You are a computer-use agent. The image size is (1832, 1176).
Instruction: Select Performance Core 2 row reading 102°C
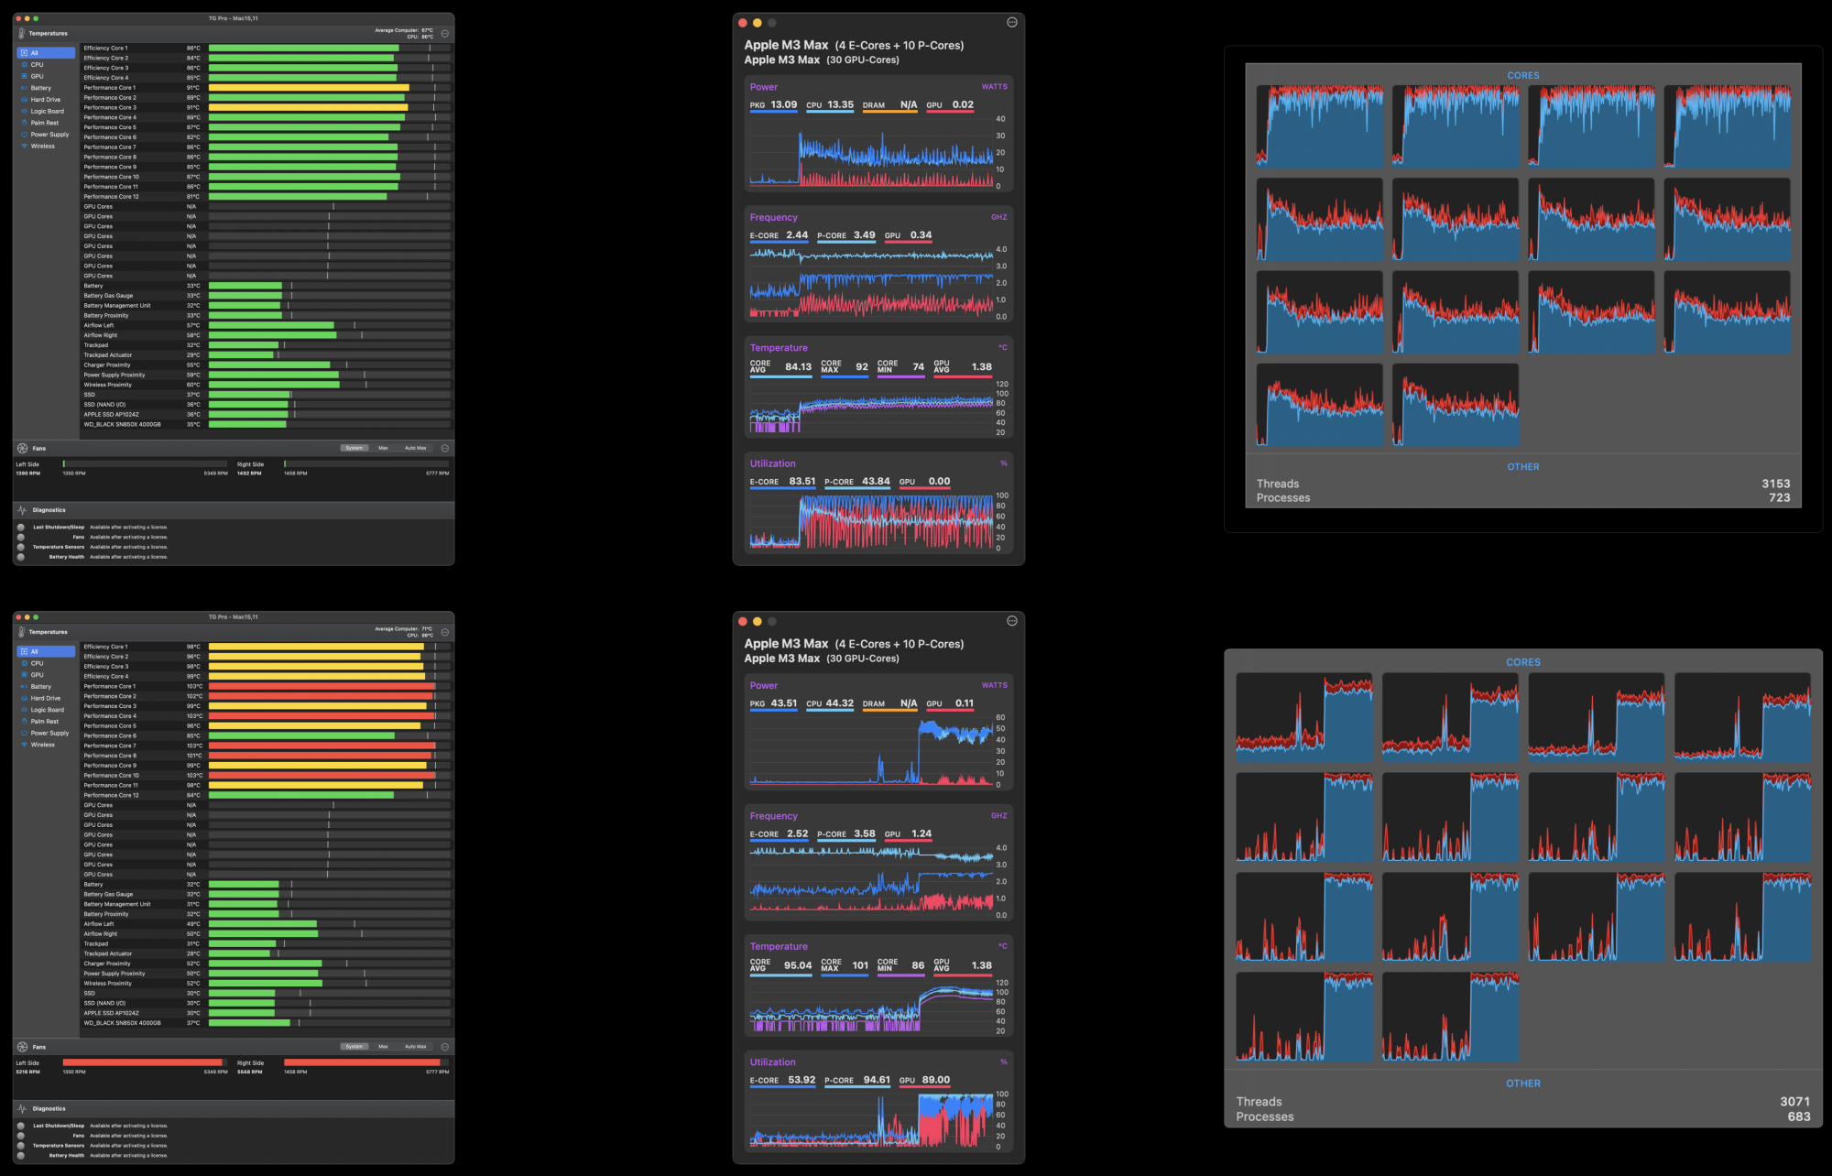pyautogui.click(x=266, y=696)
